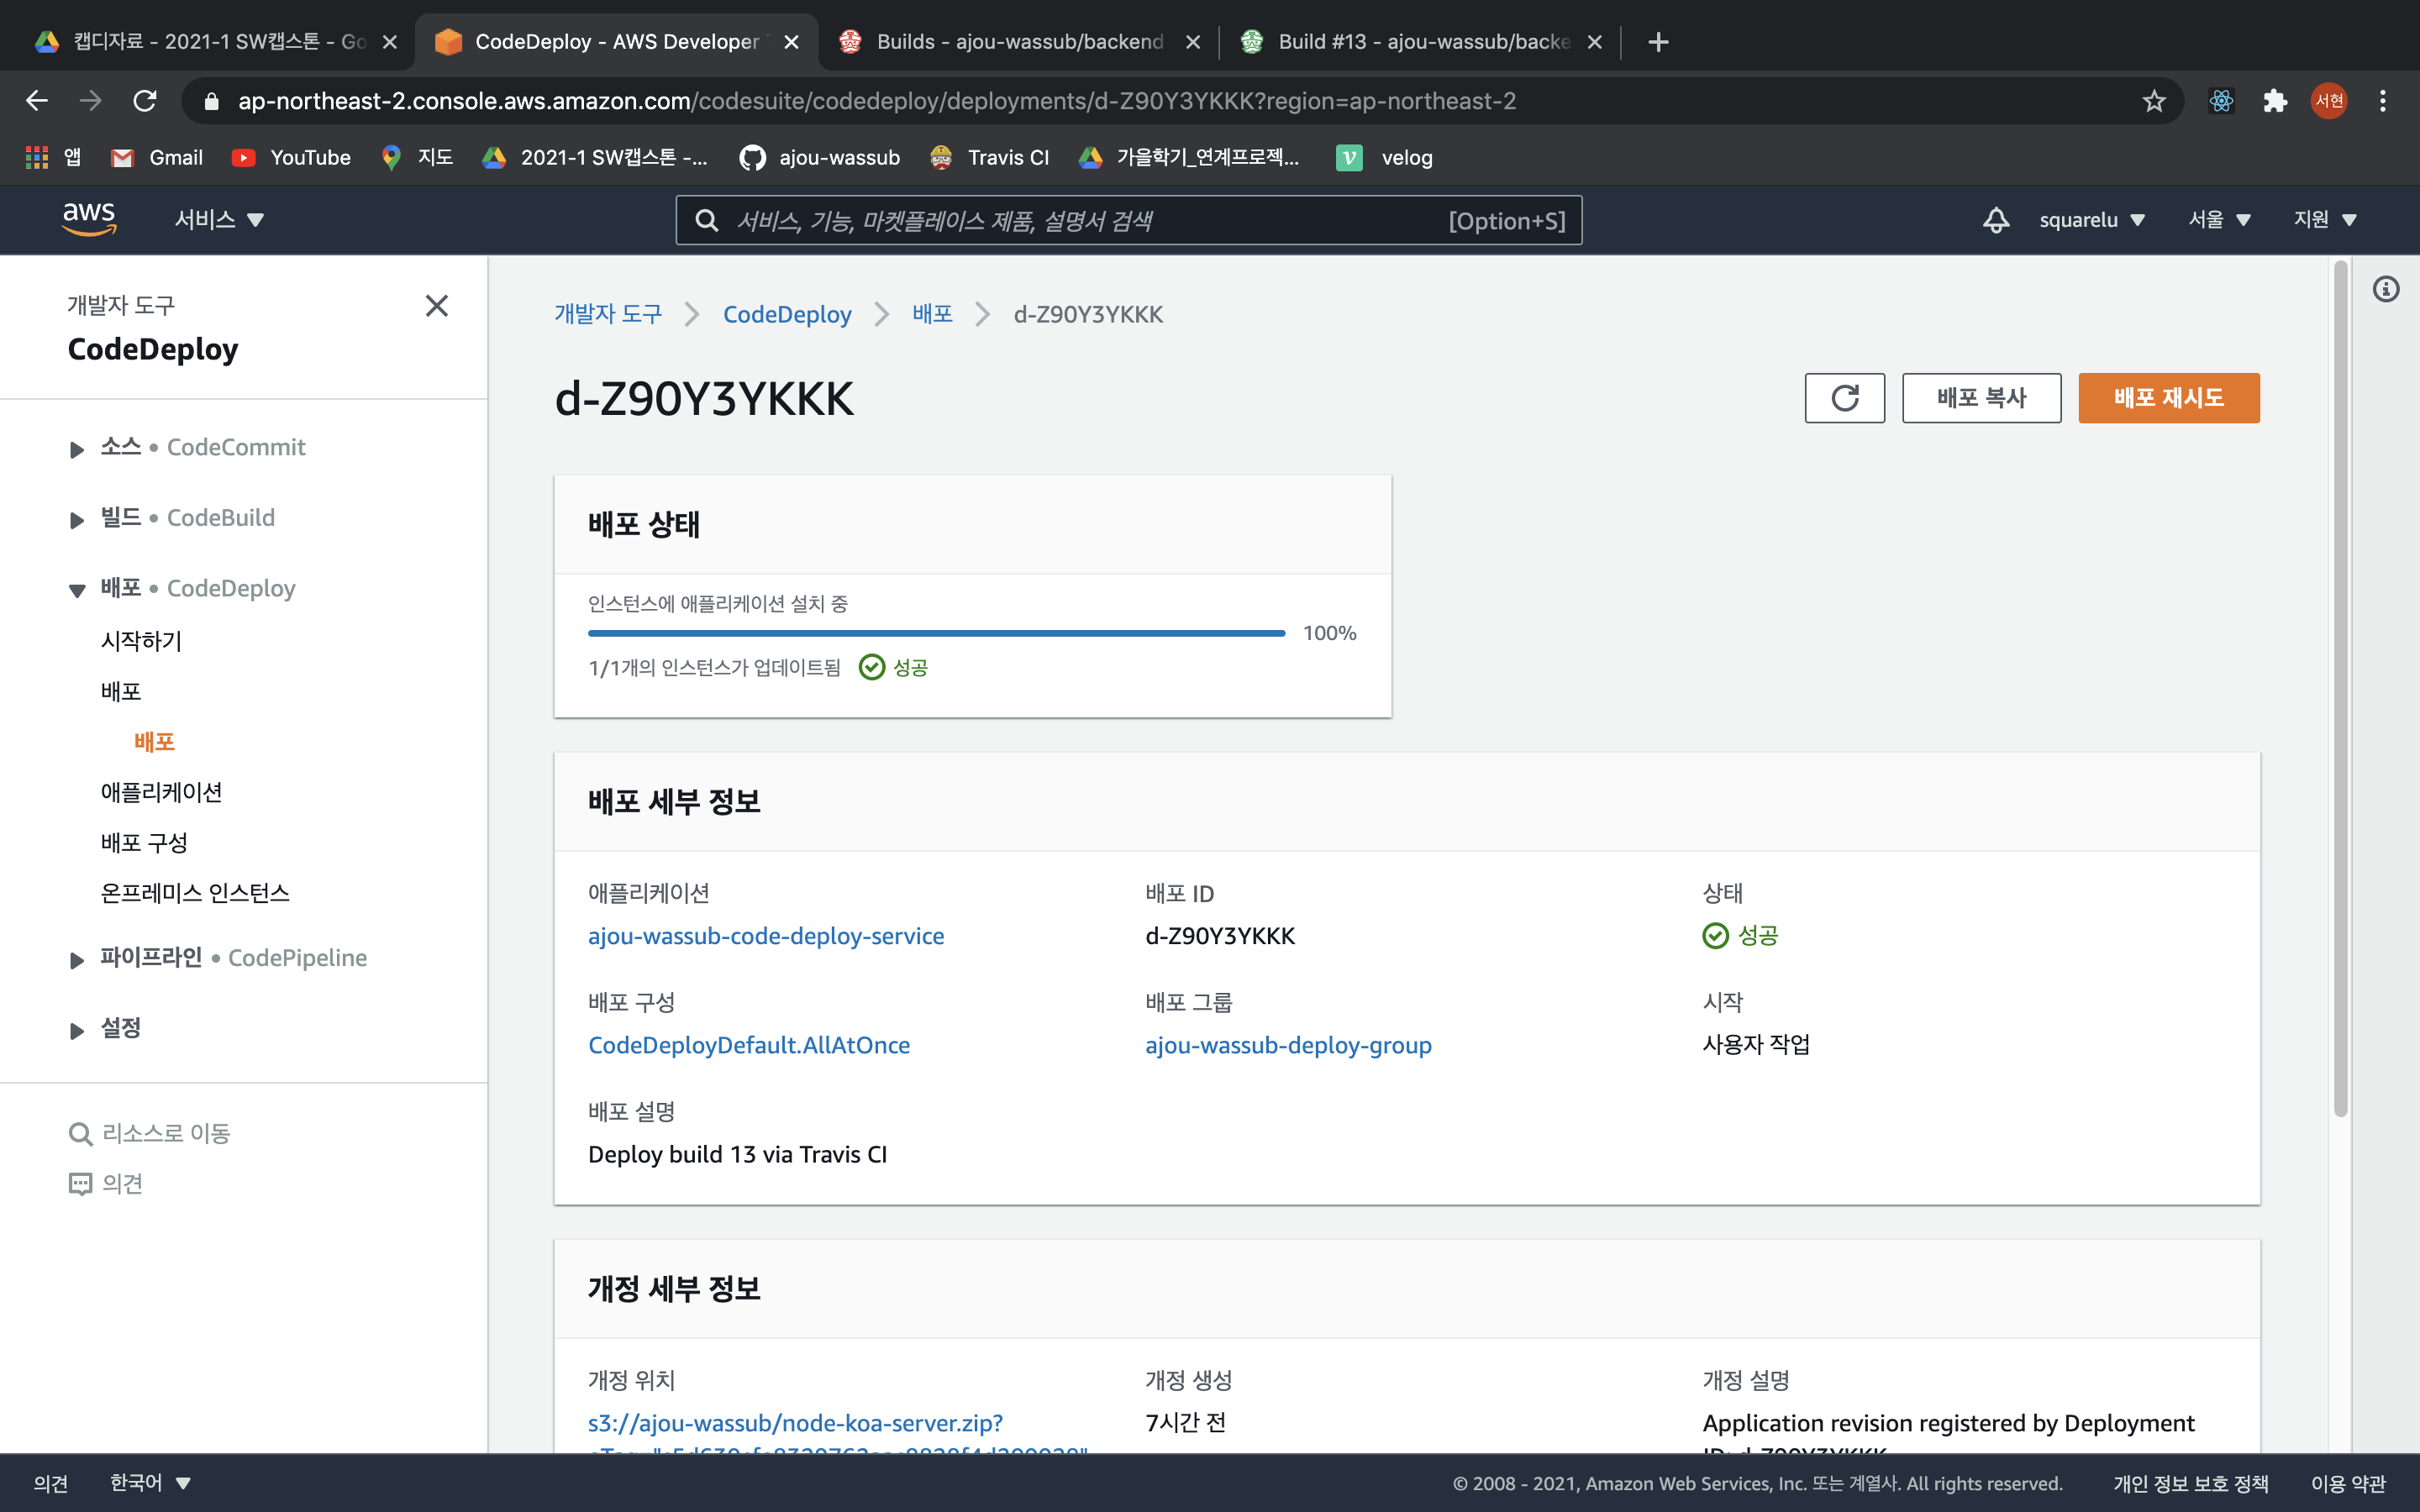
Task: Close the CodeDeploy side navigation panel
Action: [x=437, y=306]
